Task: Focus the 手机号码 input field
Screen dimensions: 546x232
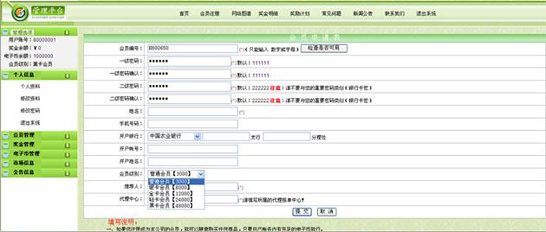Action: [193, 124]
